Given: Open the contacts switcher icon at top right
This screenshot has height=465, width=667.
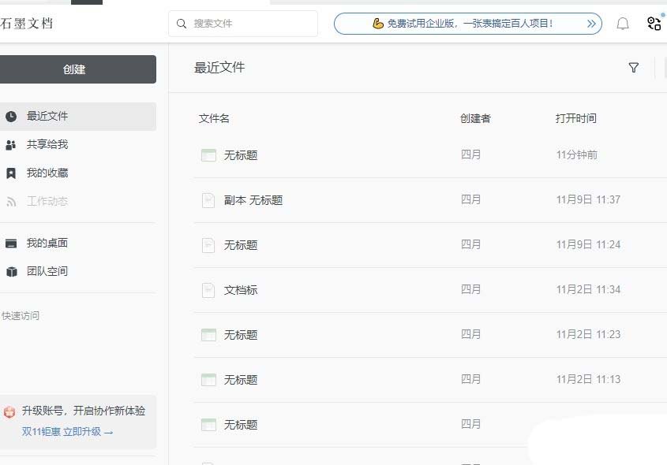Looking at the screenshot, I should tap(654, 24).
